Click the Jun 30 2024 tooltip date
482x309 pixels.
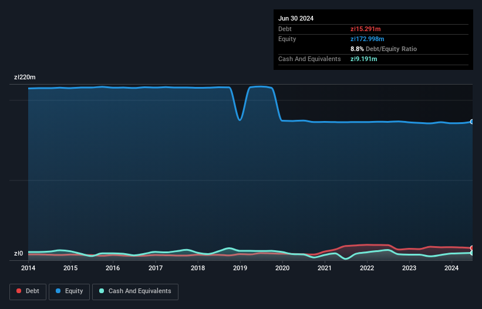[296, 18]
